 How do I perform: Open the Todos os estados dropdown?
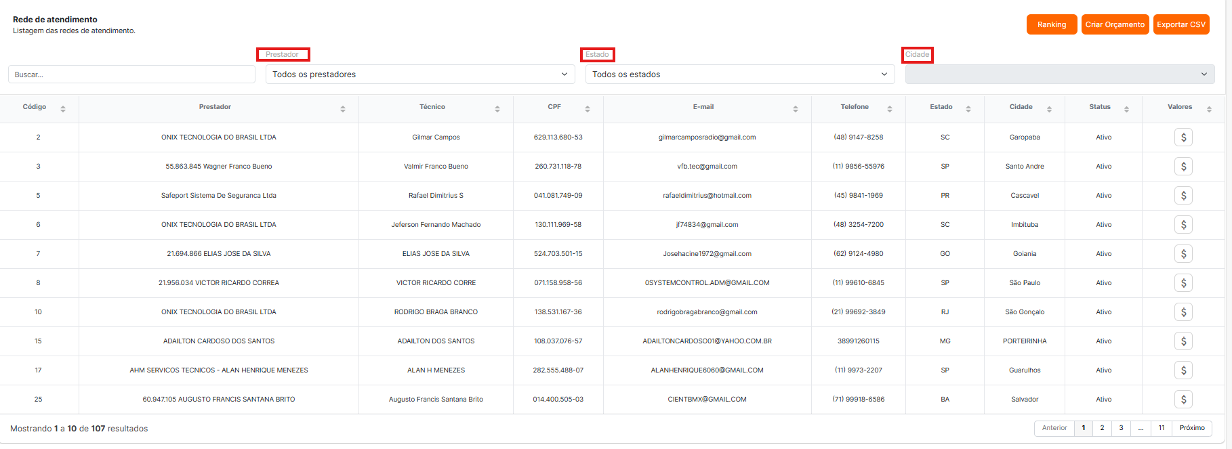[x=740, y=74]
